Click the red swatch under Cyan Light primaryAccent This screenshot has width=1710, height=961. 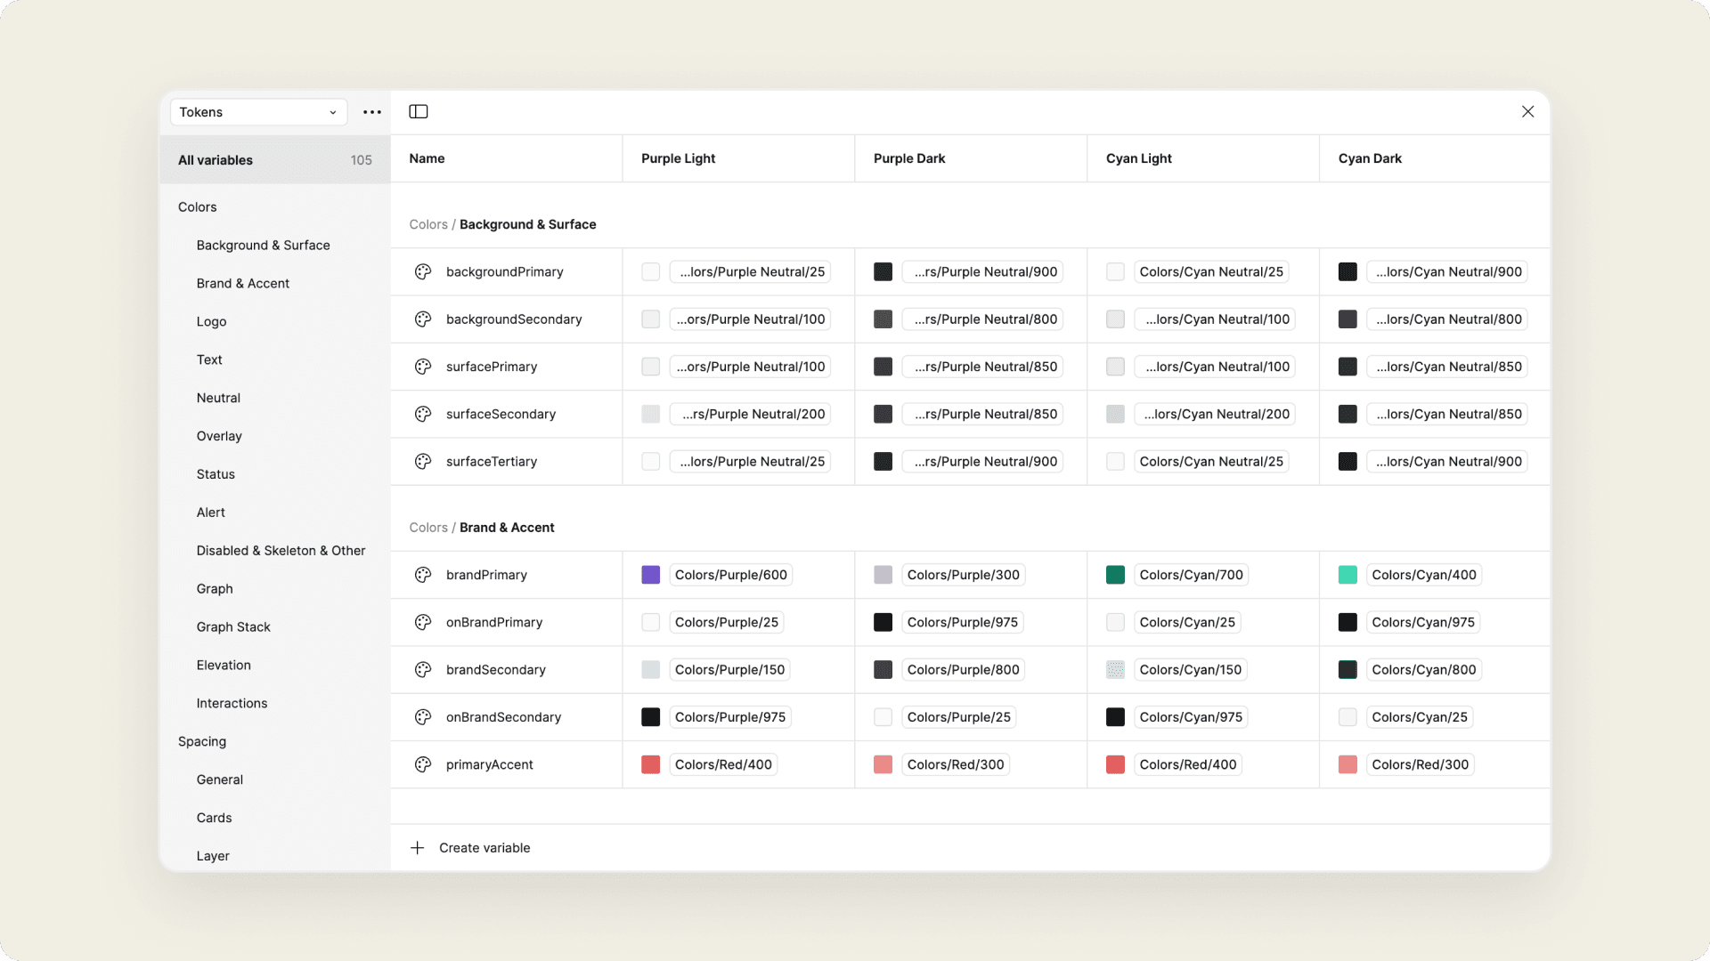pyautogui.click(x=1115, y=764)
